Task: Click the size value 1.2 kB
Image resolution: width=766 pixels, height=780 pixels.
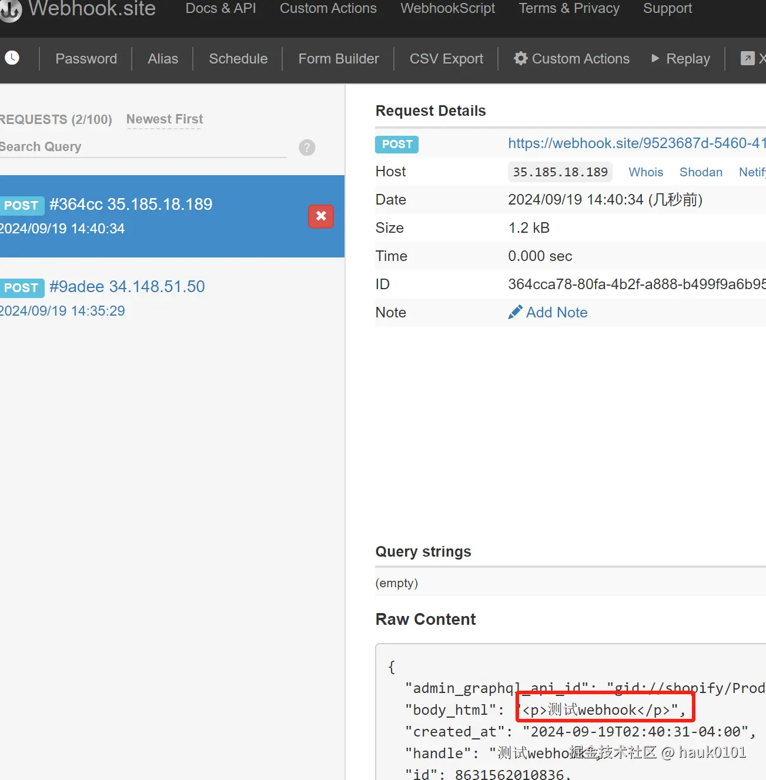Action: (x=528, y=228)
